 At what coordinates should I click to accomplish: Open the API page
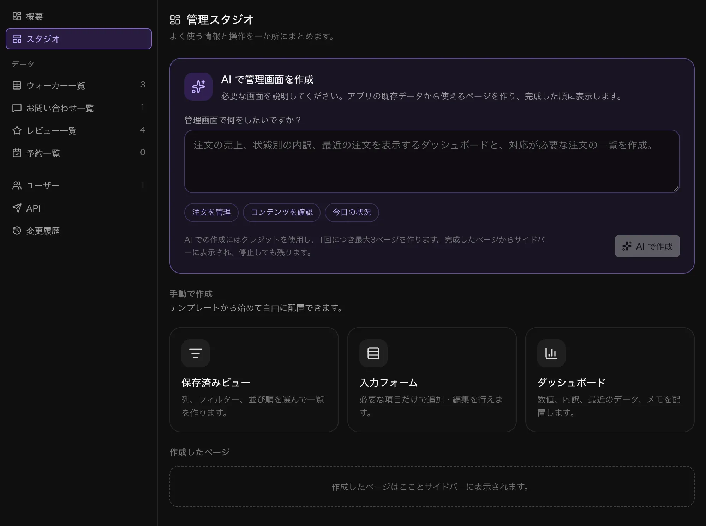[x=79, y=208]
